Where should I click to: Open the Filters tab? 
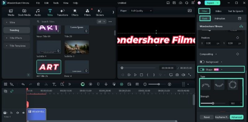click(x=87, y=13)
